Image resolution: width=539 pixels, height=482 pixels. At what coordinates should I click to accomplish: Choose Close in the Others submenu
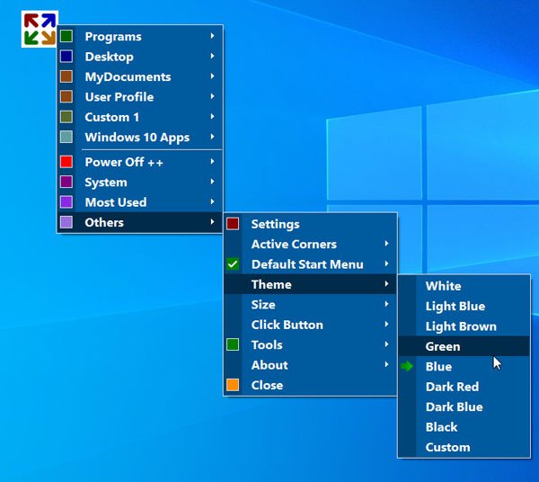[310, 385]
